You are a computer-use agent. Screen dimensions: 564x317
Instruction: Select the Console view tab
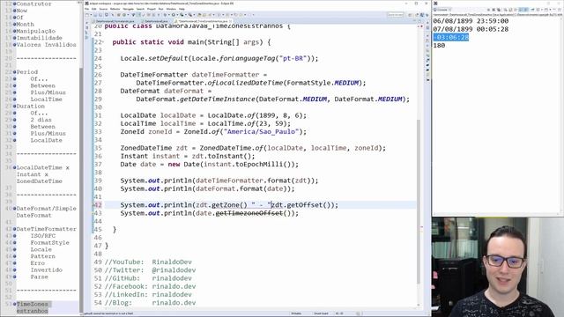pos(442,10)
